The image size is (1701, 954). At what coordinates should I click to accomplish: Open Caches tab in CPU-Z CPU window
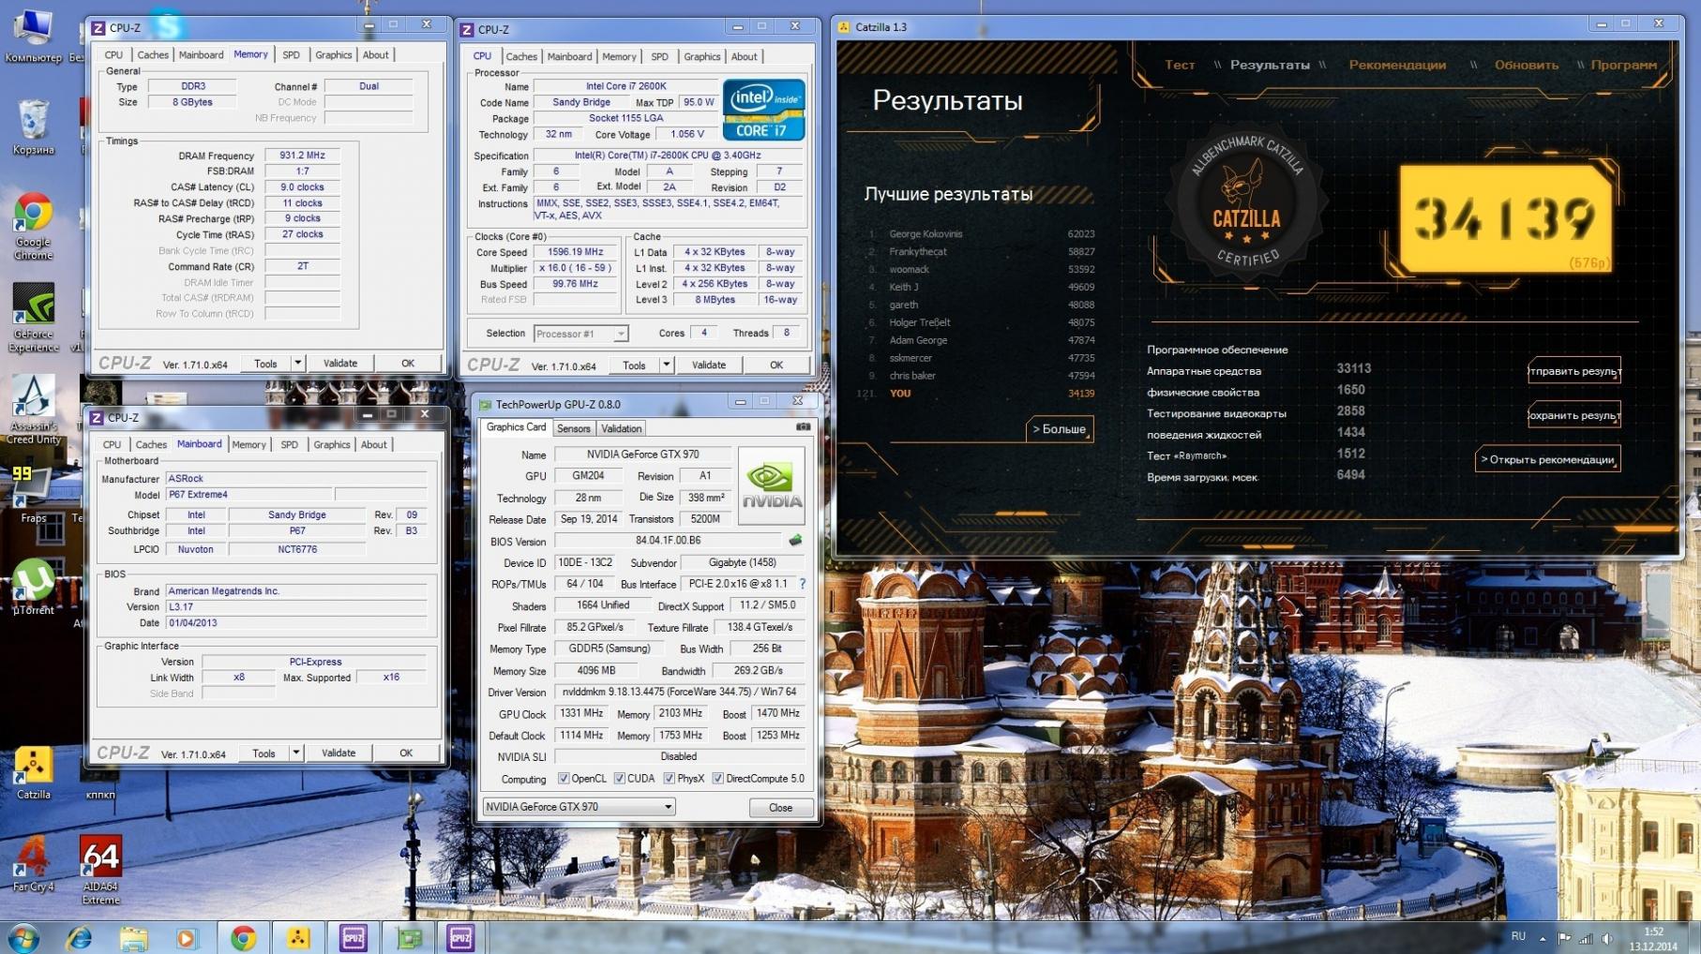click(521, 57)
